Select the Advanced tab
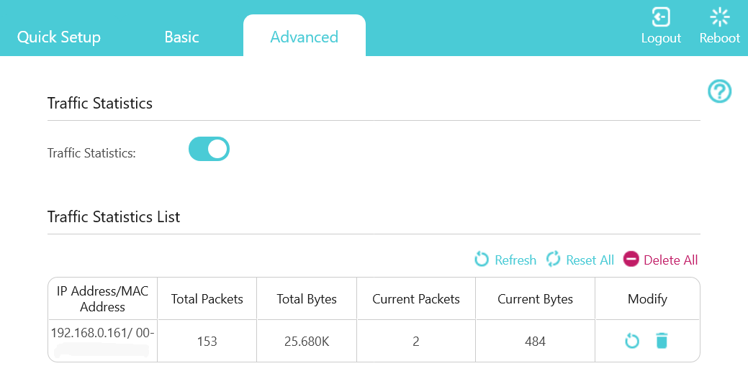 (x=304, y=37)
